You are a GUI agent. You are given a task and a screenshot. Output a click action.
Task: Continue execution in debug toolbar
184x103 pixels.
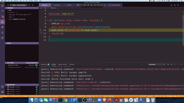tap(85, 5)
